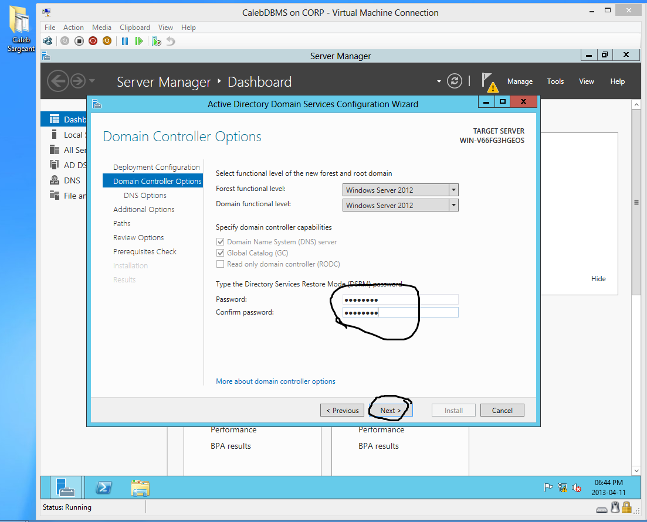Click the grey Start VM toolbar icon

[x=65, y=41]
